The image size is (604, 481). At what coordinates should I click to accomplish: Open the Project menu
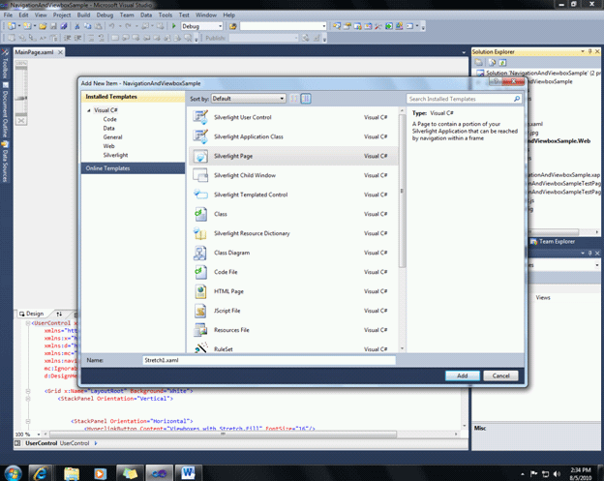pyautogui.click(x=62, y=15)
